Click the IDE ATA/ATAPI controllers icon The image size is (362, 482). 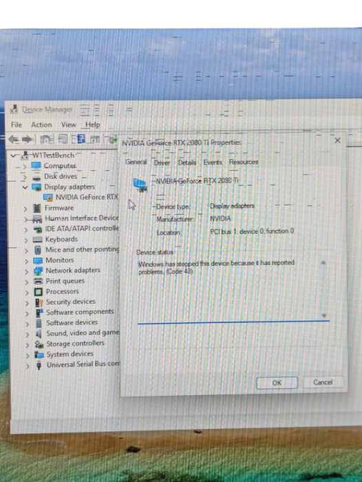[38, 229]
